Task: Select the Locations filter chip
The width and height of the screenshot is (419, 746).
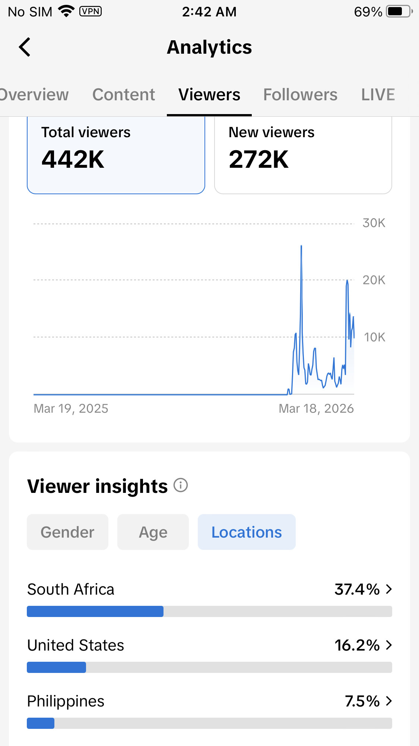Action: point(247,532)
